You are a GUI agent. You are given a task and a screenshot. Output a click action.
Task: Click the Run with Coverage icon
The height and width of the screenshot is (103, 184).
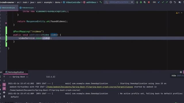tap(145, 2)
